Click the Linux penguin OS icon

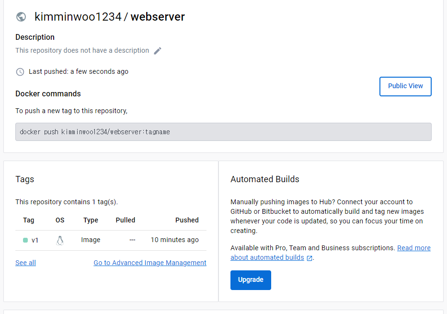coord(59,241)
